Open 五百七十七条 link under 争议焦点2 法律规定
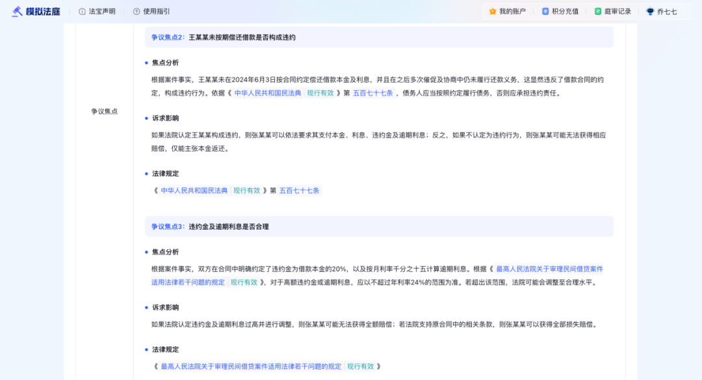Image resolution: width=702 pixels, height=380 pixels. pyautogui.click(x=300, y=191)
